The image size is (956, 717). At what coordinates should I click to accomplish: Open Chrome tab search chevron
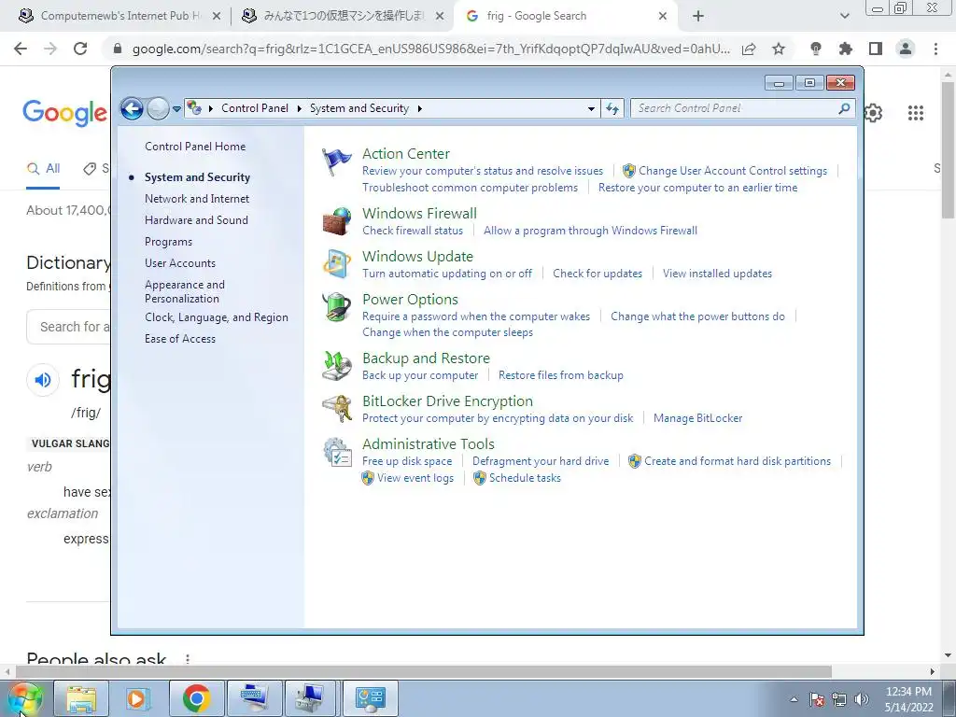(x=844, y=16)
